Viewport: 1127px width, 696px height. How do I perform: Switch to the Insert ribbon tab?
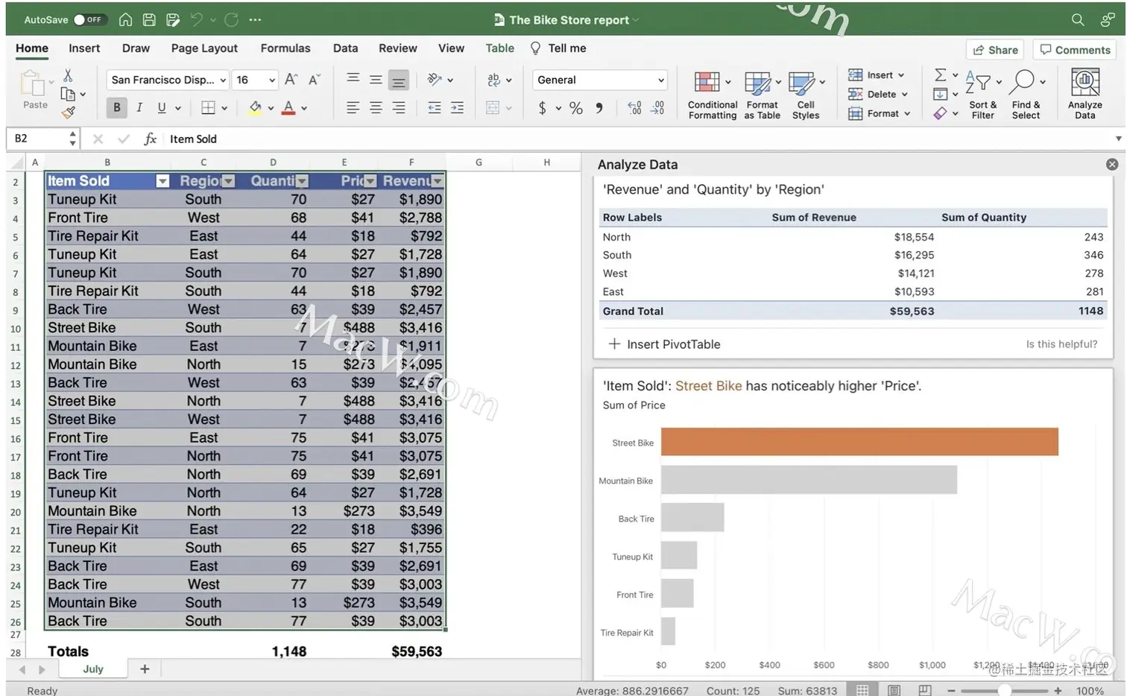click(84, 48)
